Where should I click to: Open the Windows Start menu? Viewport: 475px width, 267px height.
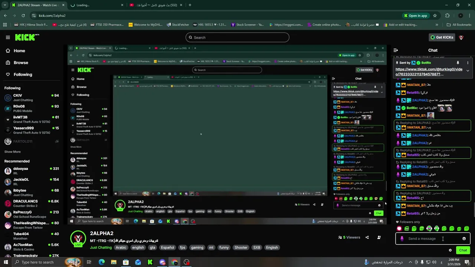point(6,262)
